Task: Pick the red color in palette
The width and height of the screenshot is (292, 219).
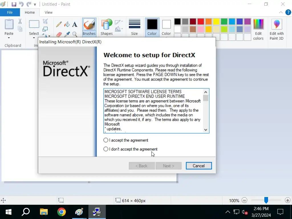Action: [200, 22]
